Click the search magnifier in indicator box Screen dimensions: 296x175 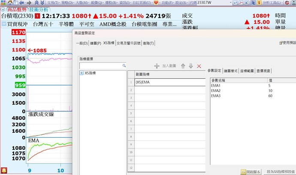[x=124, y=66]
